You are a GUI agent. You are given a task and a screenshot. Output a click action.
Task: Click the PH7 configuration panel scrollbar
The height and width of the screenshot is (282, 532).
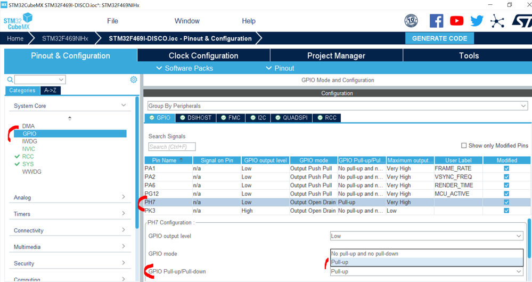coord(529,238)
